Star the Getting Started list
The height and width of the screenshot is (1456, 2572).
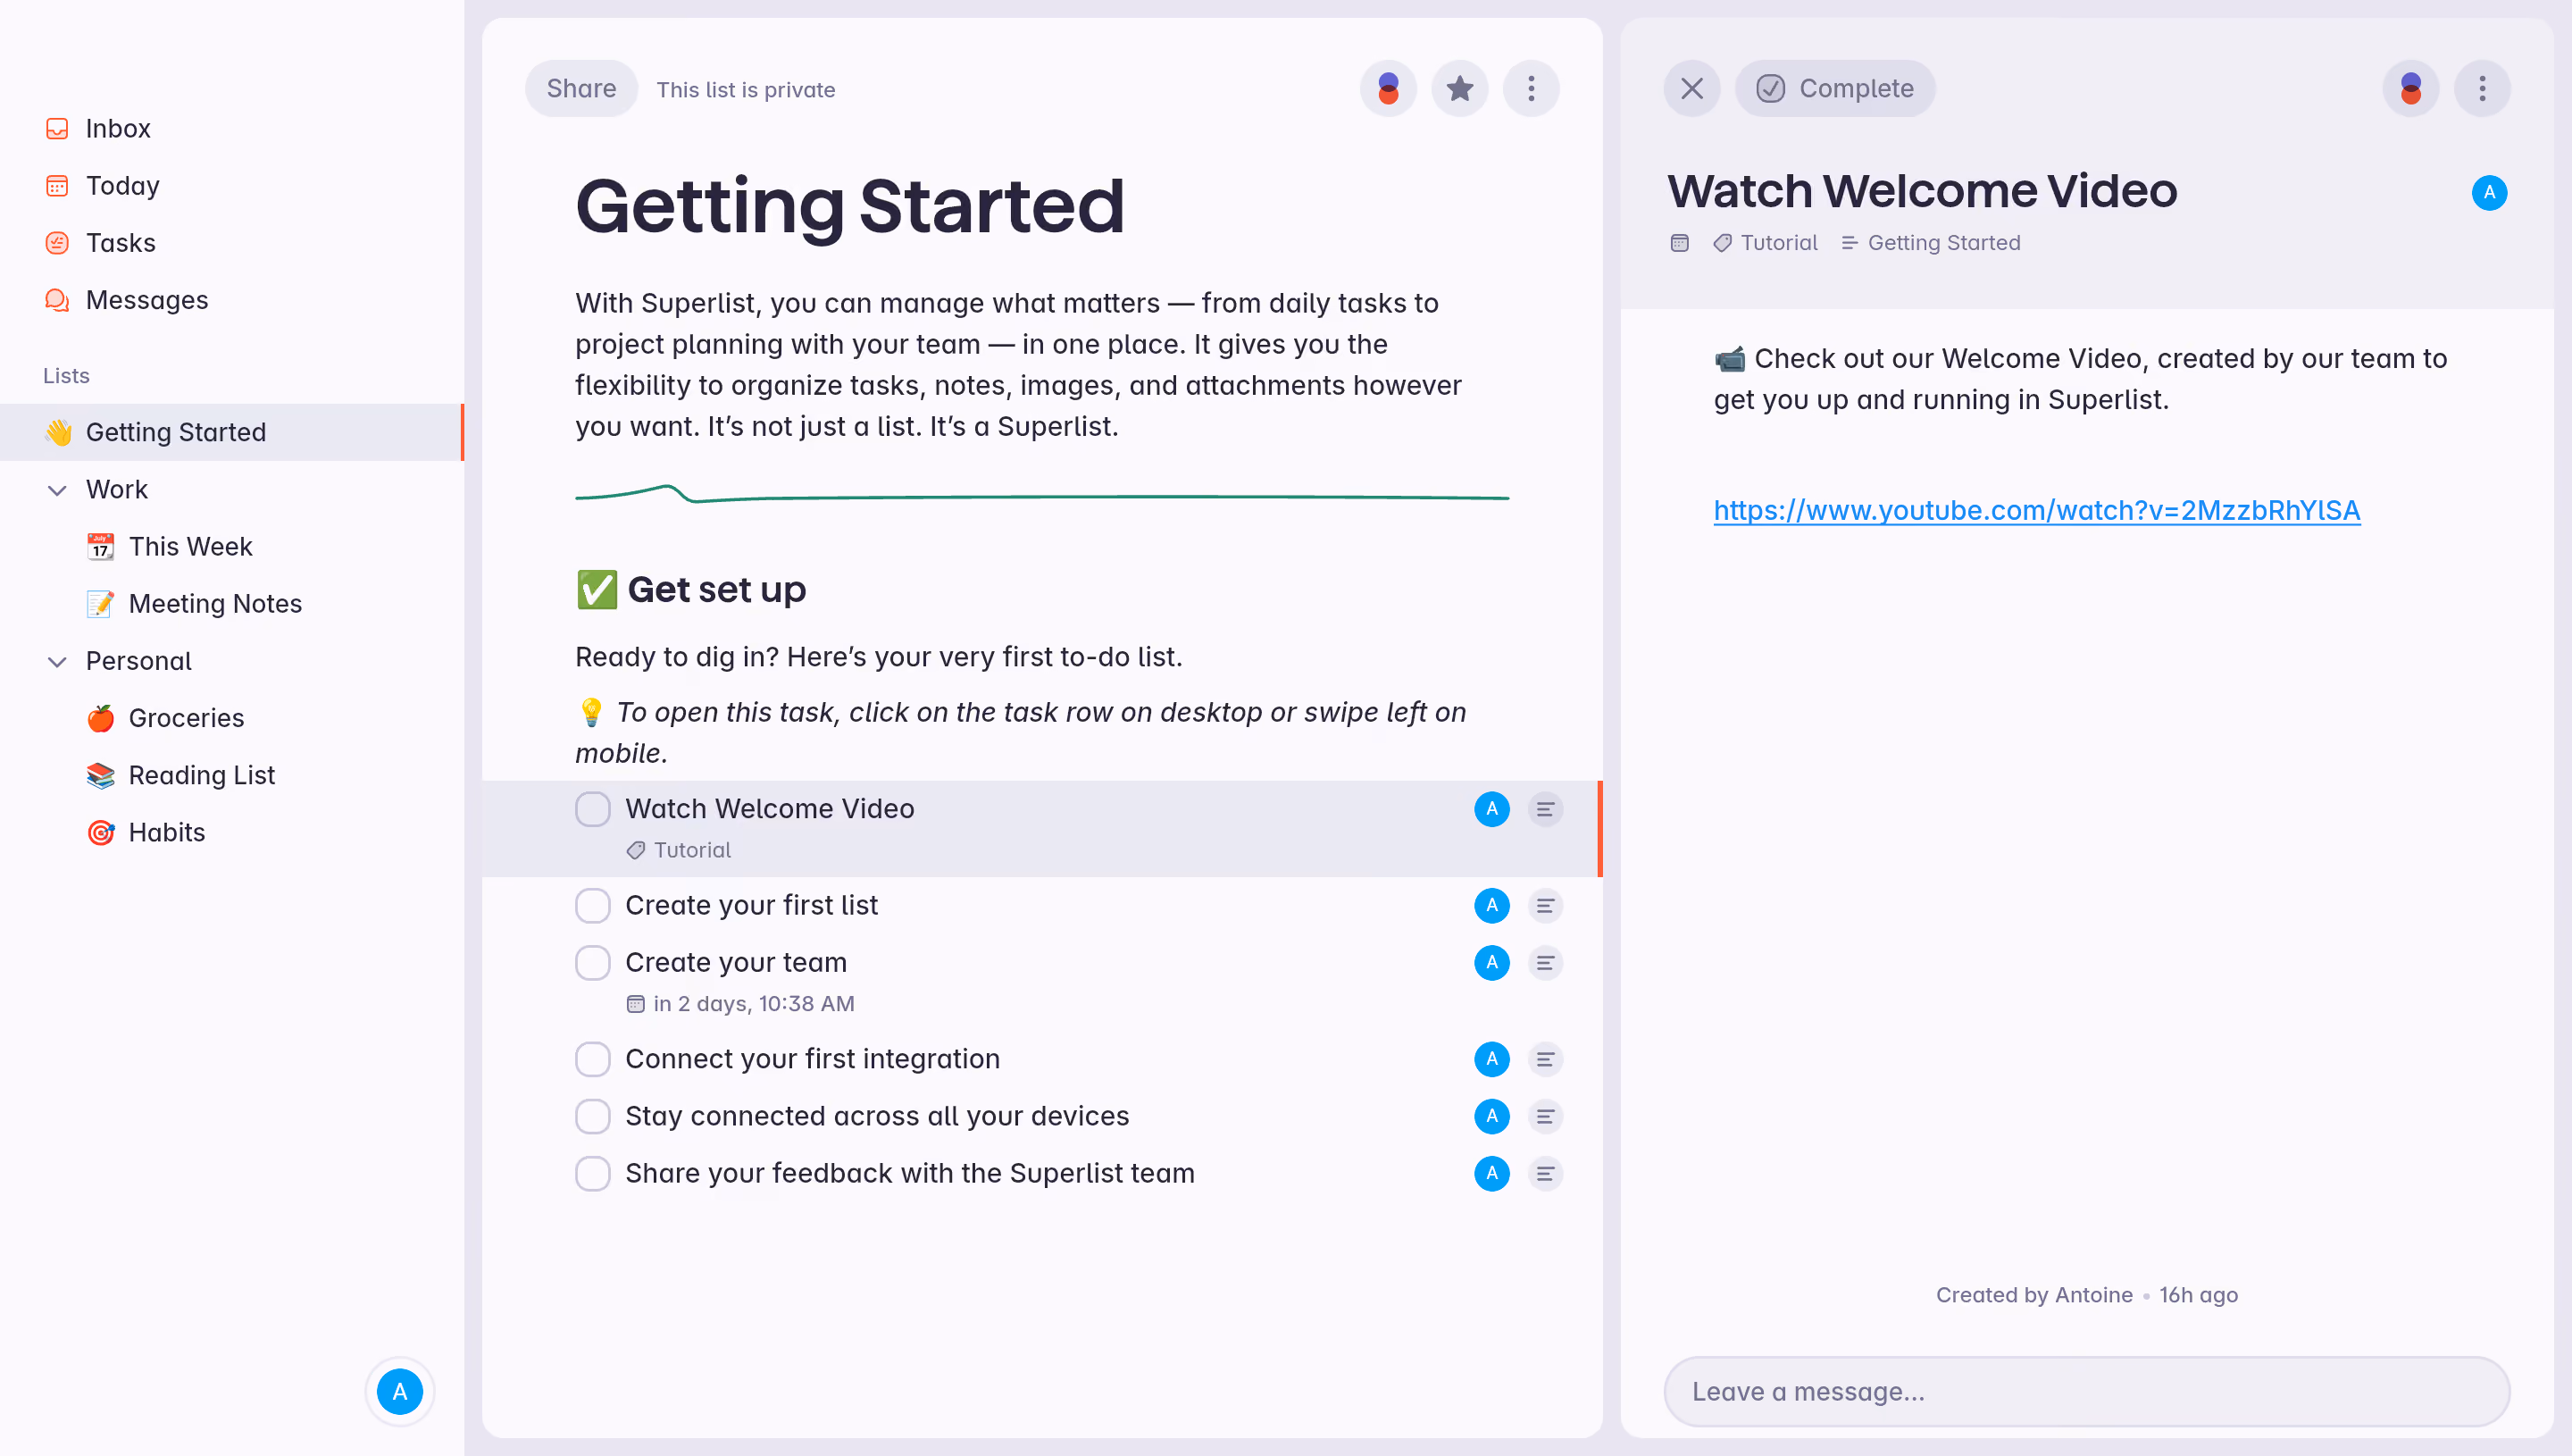click(1459, 89)
